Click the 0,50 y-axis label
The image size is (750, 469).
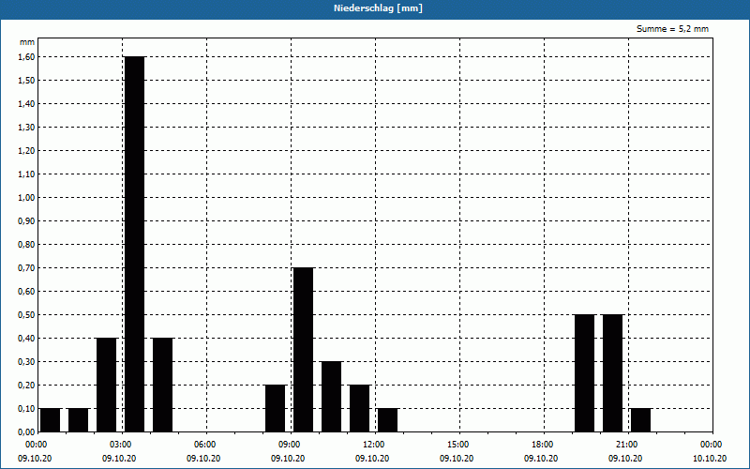26,315
